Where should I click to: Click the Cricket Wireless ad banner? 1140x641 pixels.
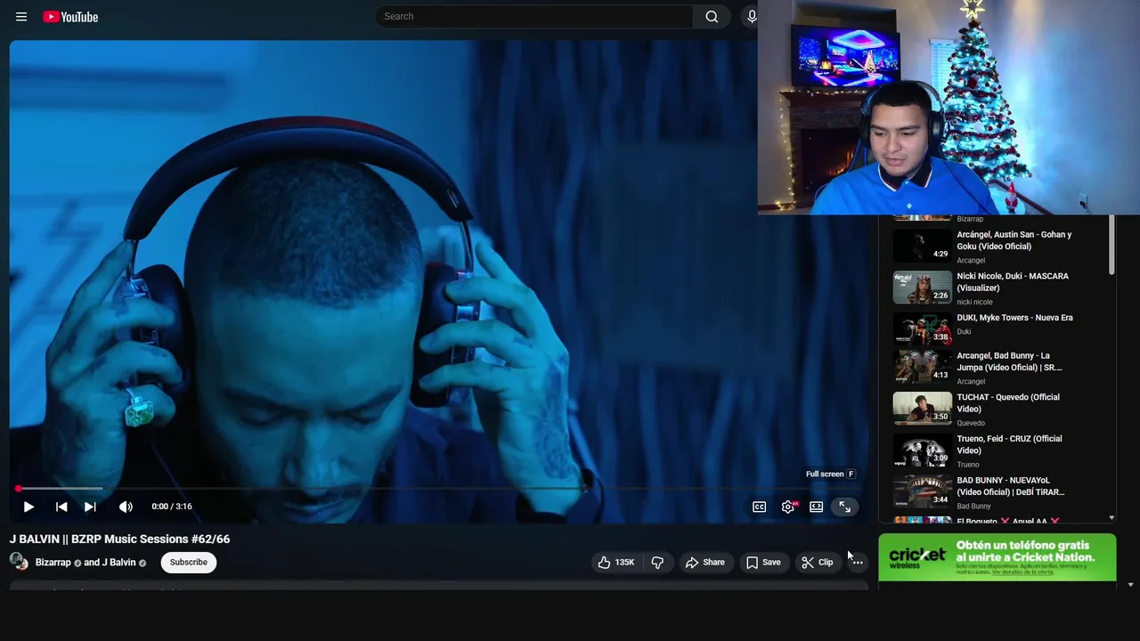pos(997,557)
